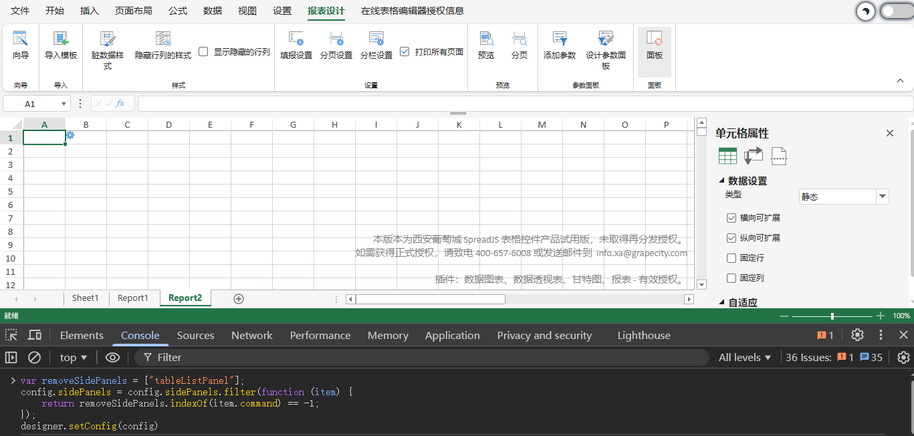Image resolution: width=914 pixels, height=436 pixels.
Task: Click the zoom slider handle
Action: pos(832,316)
